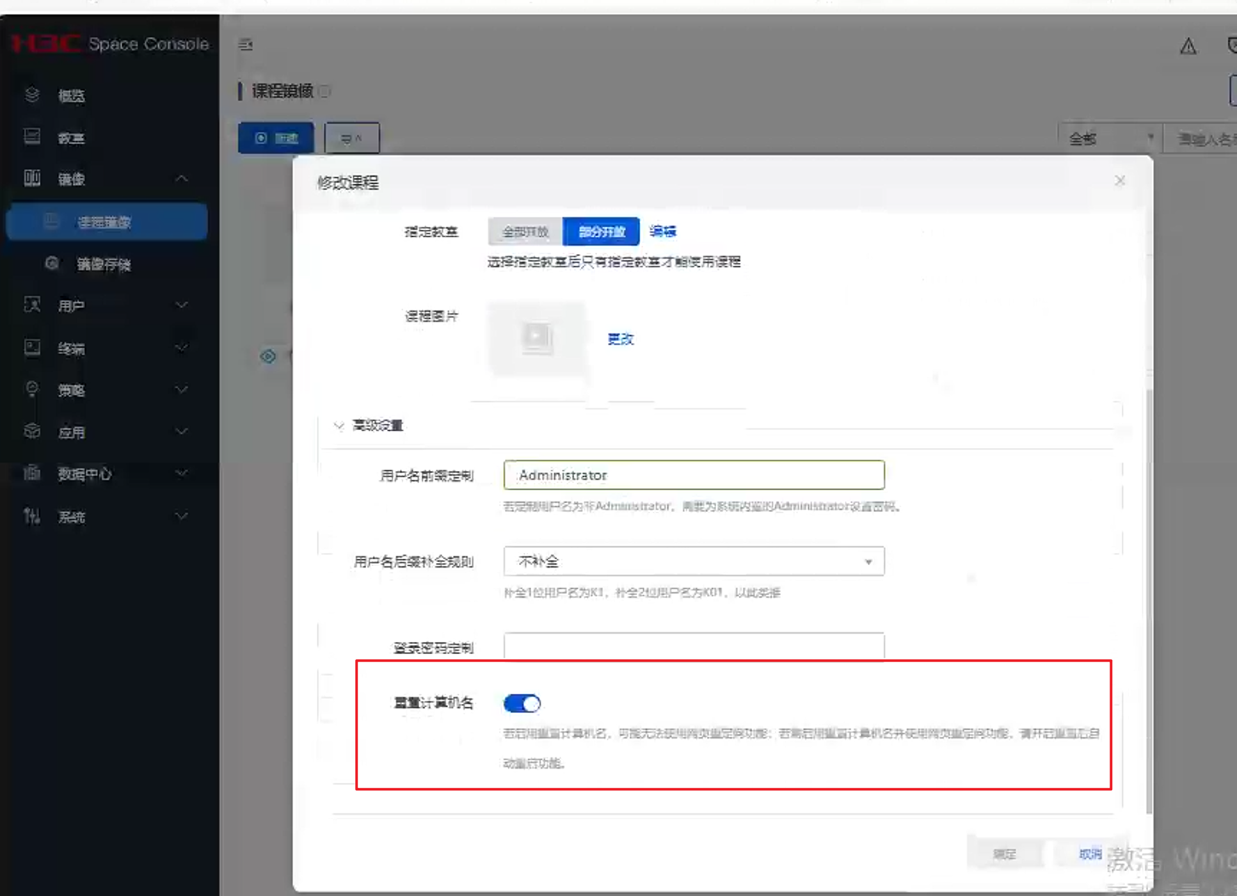Toggle the 重置计算机名 switch
Screen dimensions: 1237x896
point(522,703)
